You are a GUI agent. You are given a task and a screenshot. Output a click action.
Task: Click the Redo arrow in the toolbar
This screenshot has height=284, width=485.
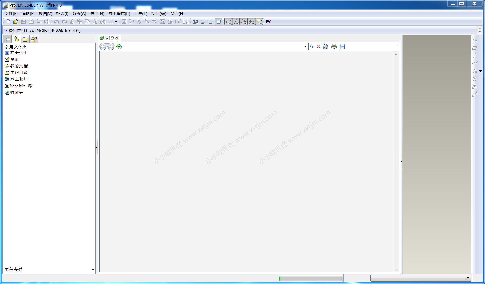64,21
